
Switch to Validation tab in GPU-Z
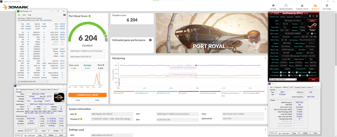[x=298, y=17]
